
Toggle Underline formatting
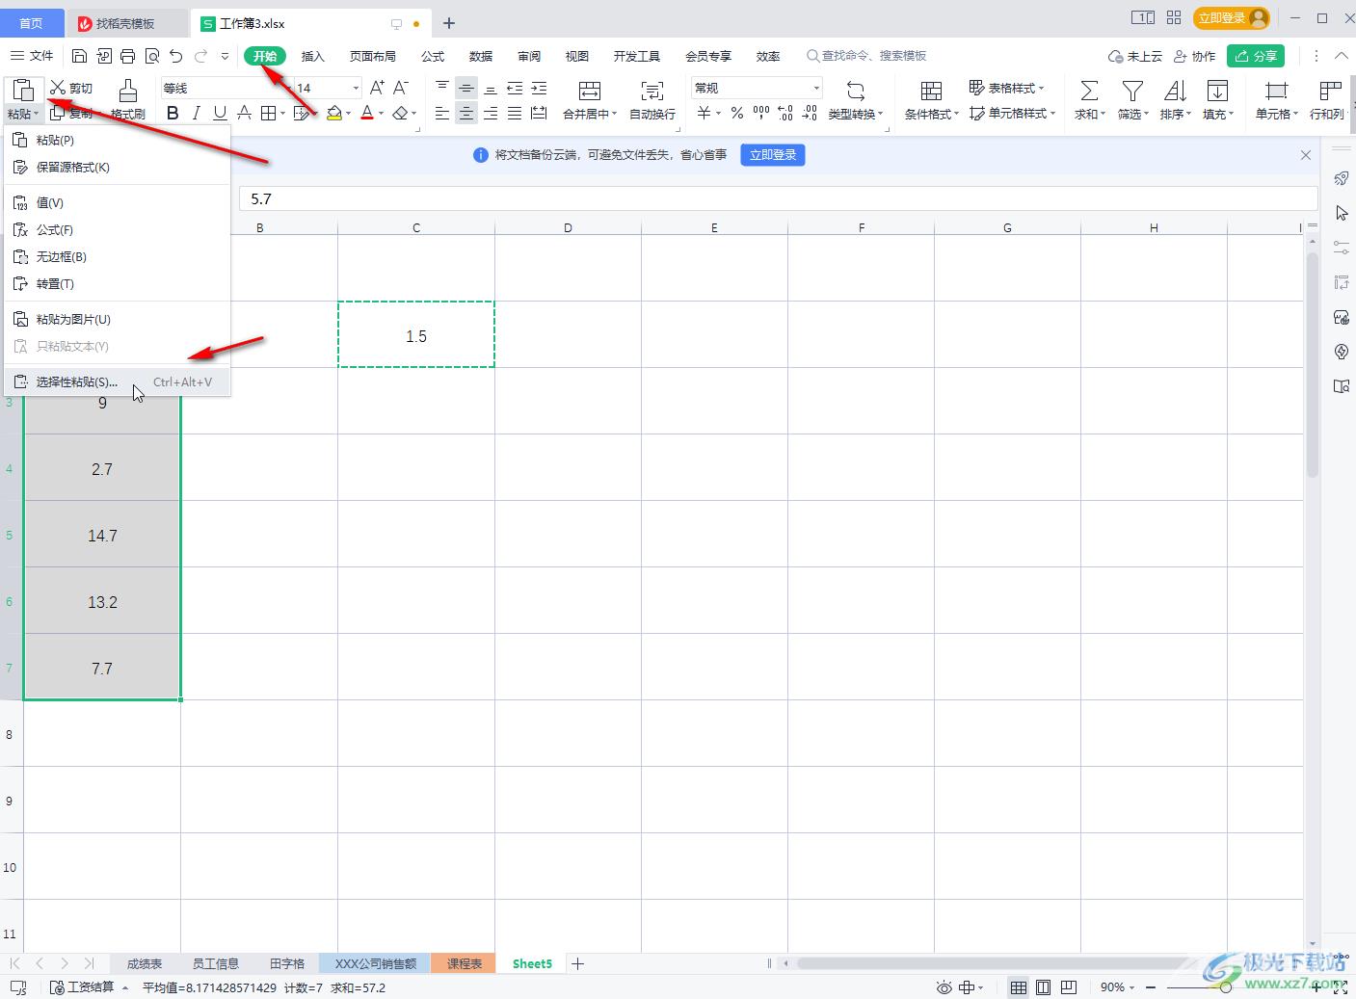220,114
